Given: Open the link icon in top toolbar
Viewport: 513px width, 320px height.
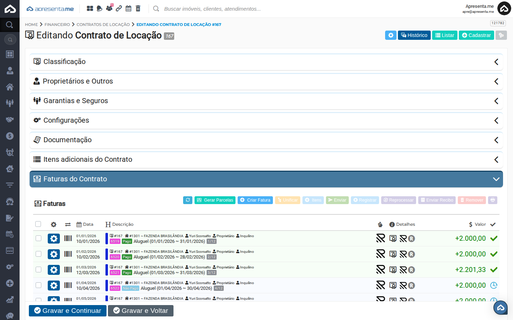Looking at the screenshot, I should [x=119, y=9].
